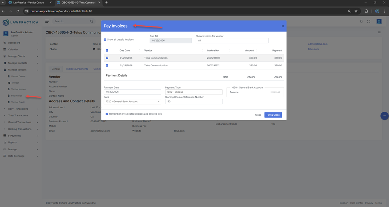Open the Bank account dropdown
Screen dimensions: 389x207
coord(132,102)
